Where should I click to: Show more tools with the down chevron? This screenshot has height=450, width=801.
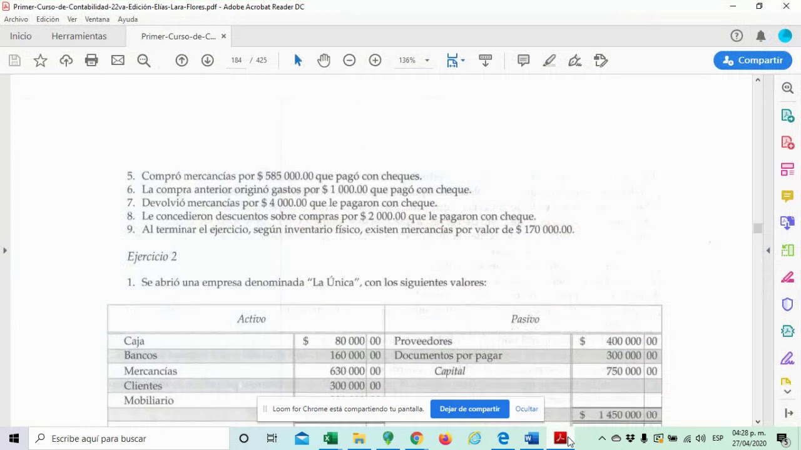[788, 392]
